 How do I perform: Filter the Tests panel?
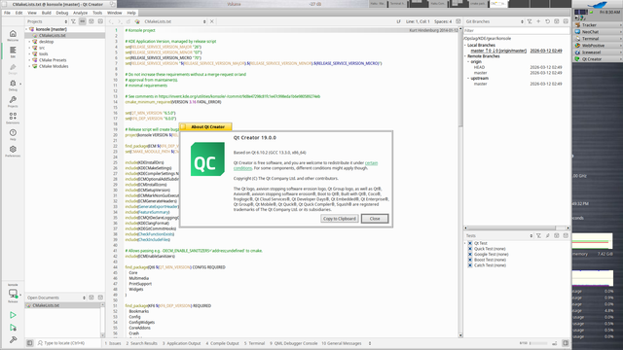click(538, 235)
